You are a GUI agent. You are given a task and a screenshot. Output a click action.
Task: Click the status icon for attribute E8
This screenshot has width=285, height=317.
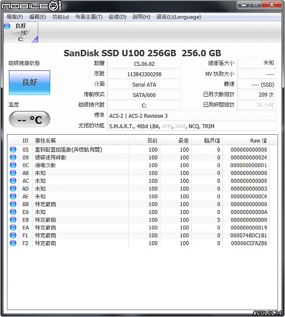click(x=13, y=219)
